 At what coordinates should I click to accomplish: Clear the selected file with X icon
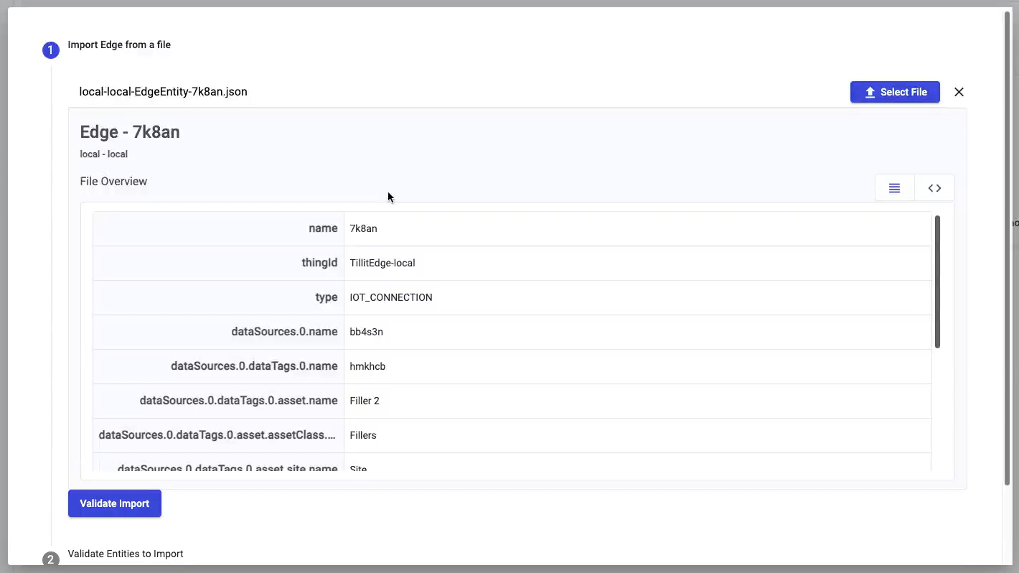tap(959, 92)
